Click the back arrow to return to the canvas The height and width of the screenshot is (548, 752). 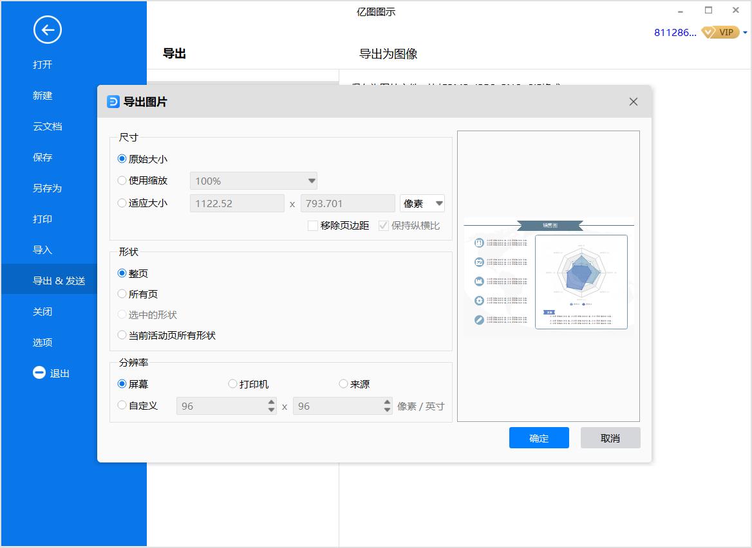[47, 30]
